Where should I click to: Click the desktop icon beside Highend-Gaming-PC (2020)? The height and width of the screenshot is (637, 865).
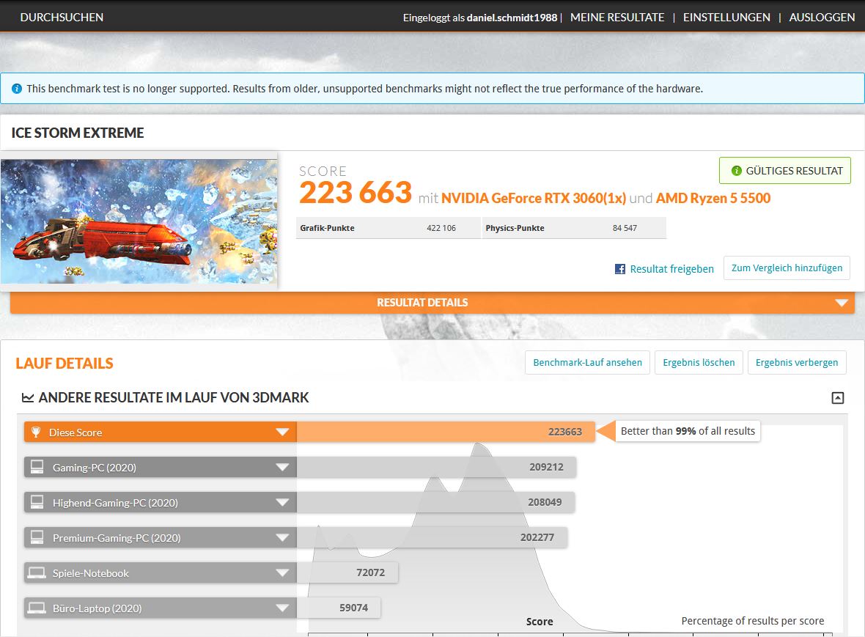coord(37,502)
